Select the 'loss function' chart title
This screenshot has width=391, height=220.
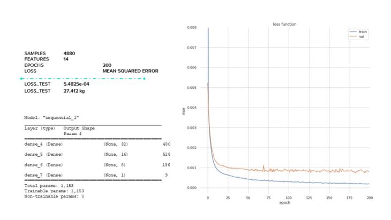pyautogui.click(x=285, y=24)
